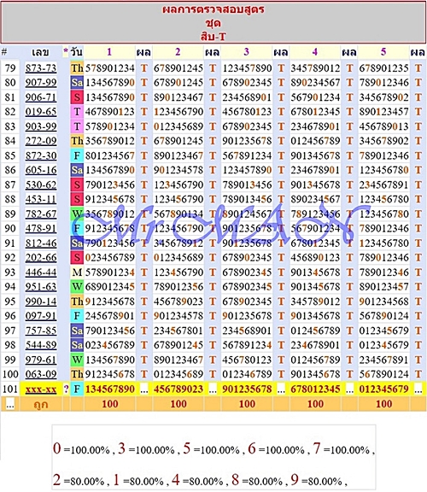
Task: Select the W day cell in row 99
Action: 77,360
